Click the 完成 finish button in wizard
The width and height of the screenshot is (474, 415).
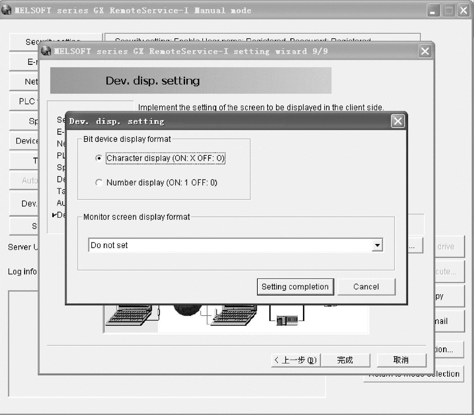coord(345,360)
